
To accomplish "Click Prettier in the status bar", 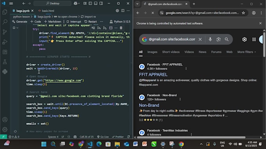I will [x=118, y=137].
